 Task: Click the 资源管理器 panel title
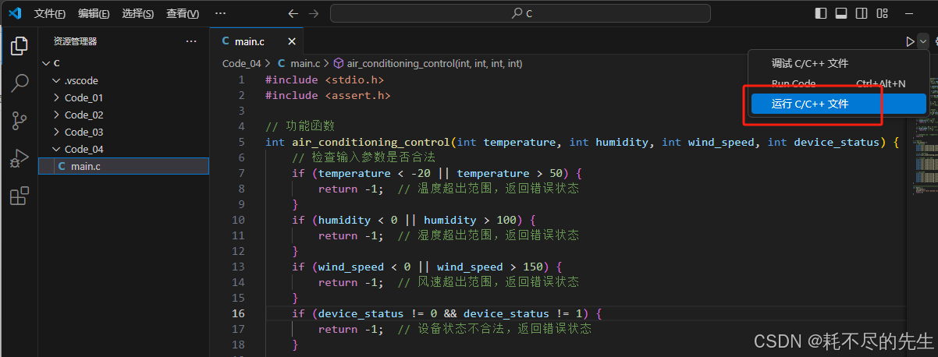tap(75, 41)
